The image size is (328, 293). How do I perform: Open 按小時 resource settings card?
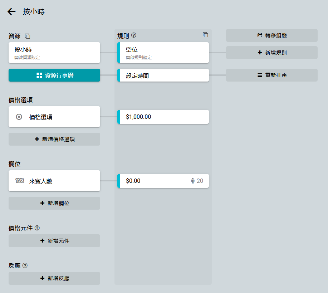(x=54, y=53)
